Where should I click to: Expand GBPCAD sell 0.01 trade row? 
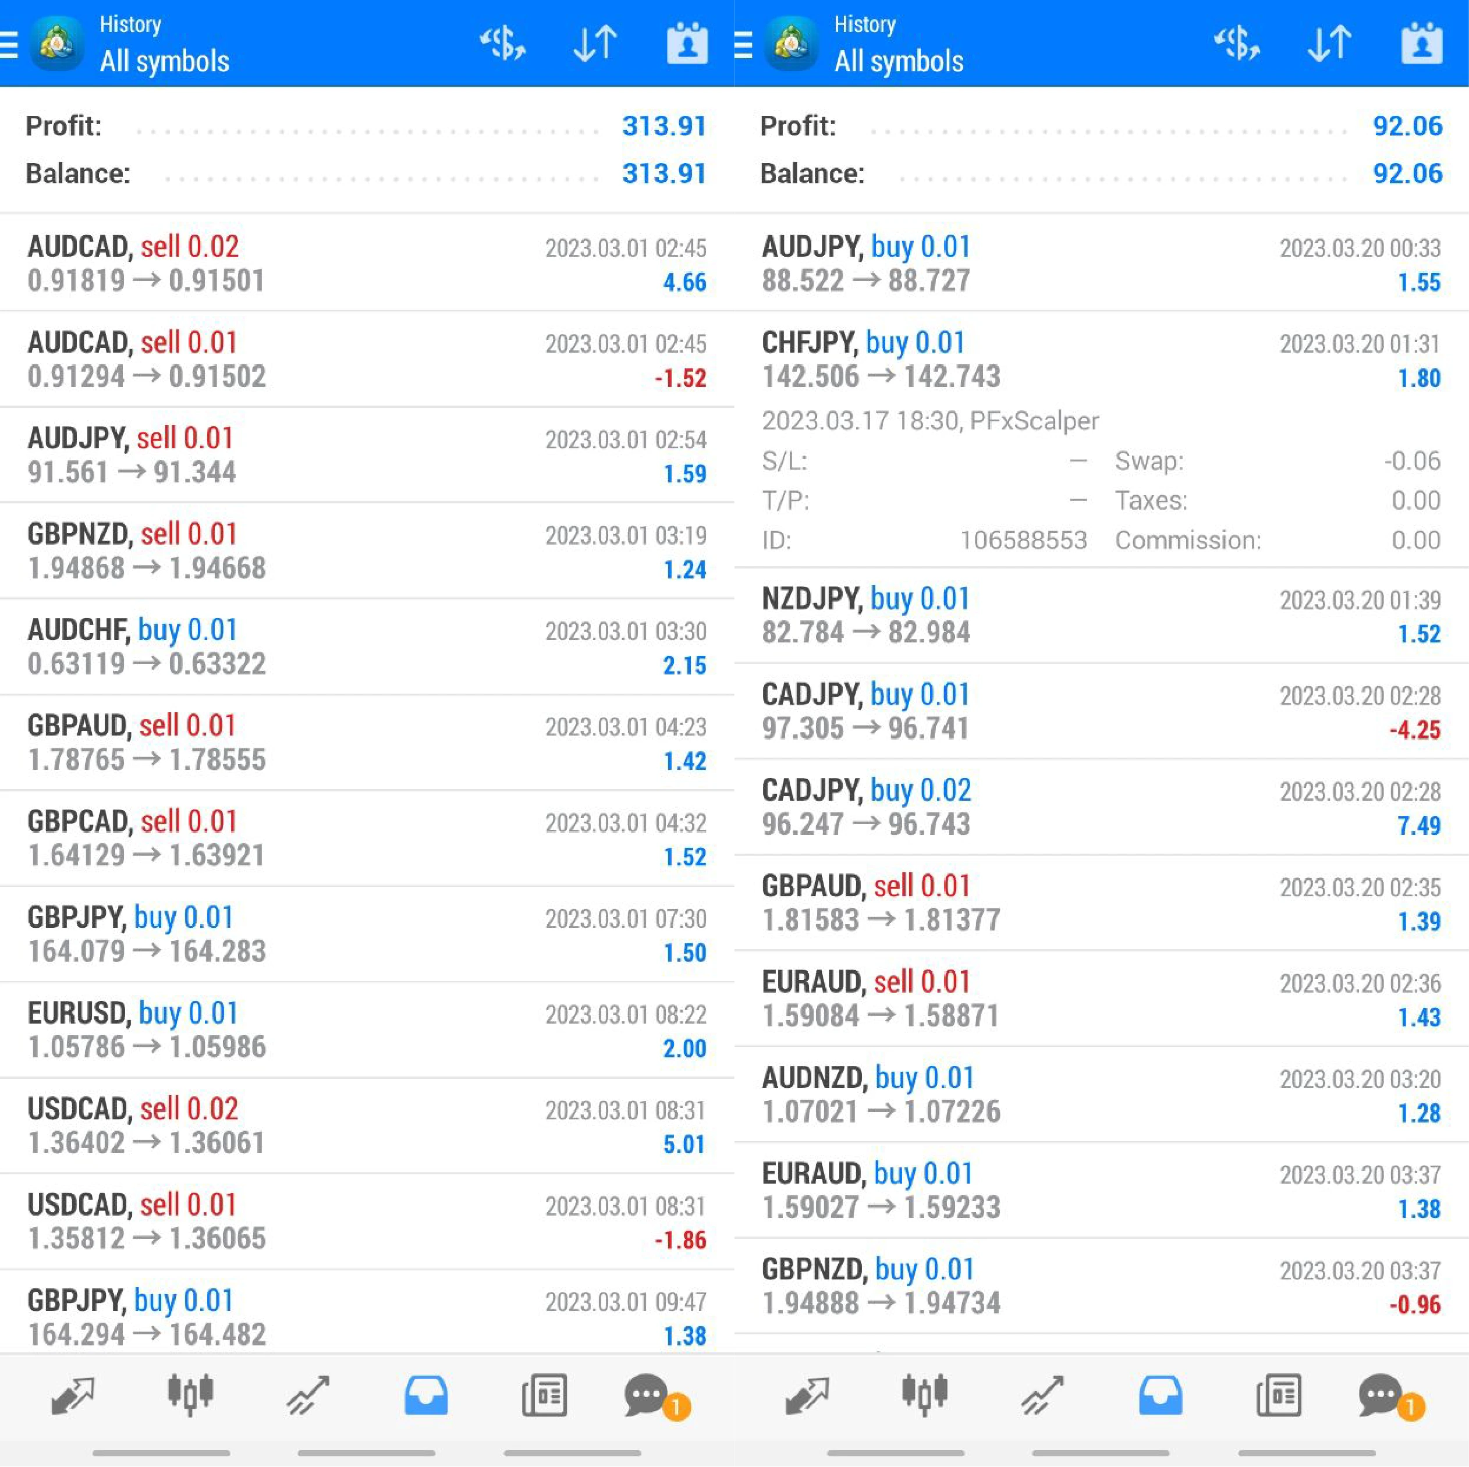pos(367,837)
